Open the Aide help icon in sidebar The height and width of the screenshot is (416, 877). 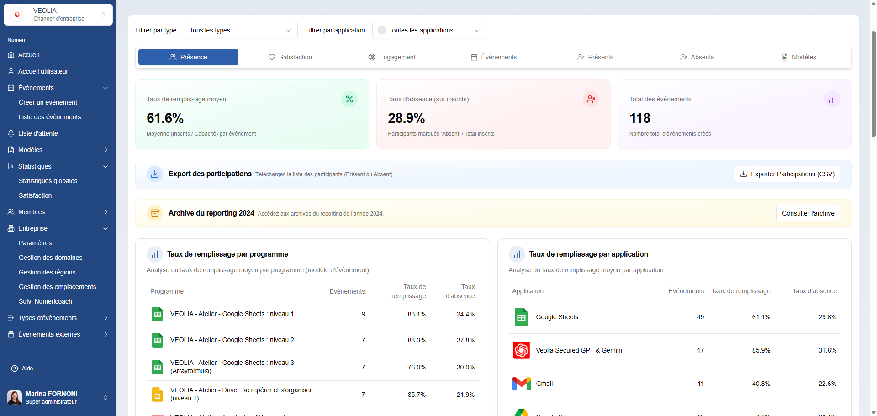[x=15, y=369]
